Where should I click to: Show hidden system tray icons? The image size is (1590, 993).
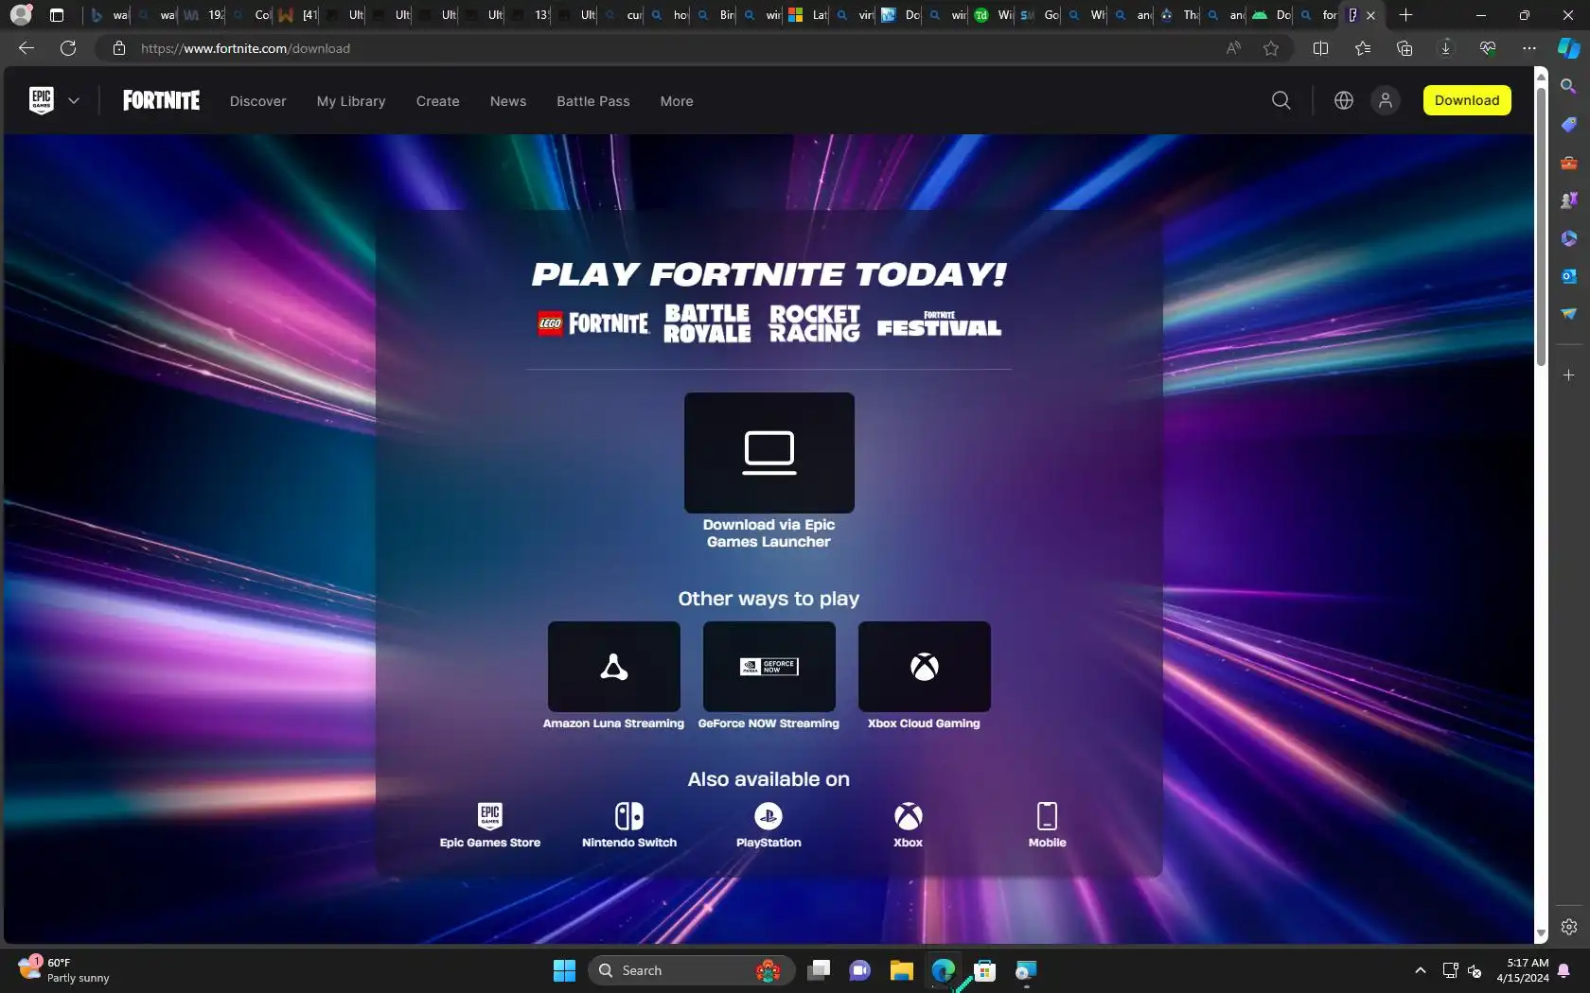(1420, 970)
